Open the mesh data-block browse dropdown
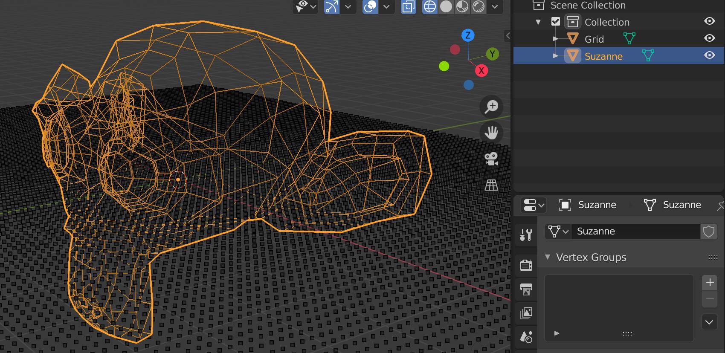 (558, 231)
